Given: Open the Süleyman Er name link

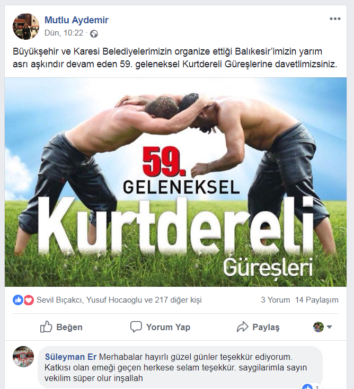Looking at the screenshot, I should [70, 357].
